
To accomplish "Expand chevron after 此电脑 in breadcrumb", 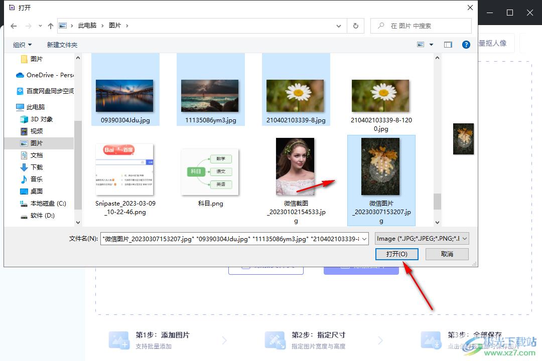I will click(x=103, y=26).
